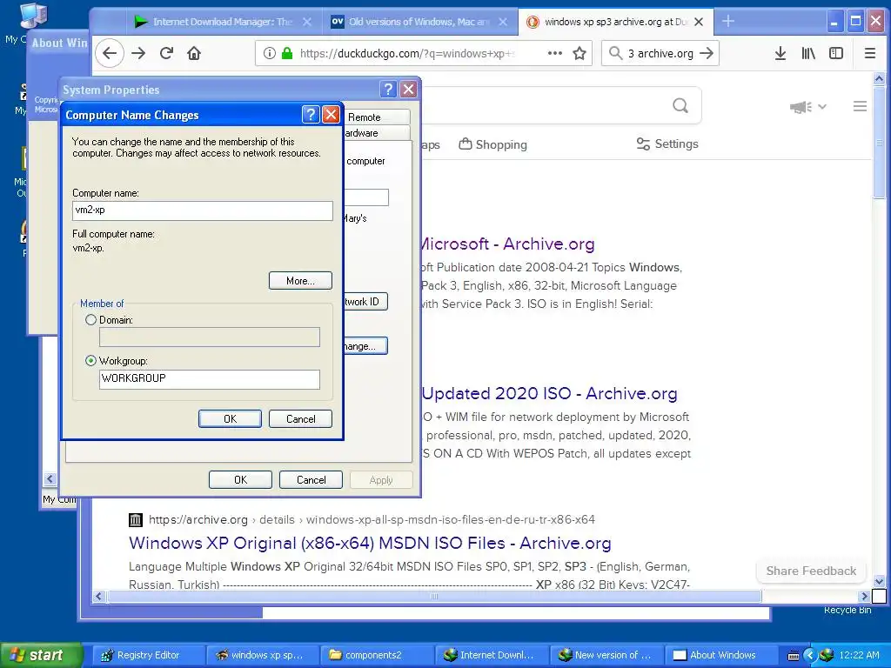Open the Library toolbar icon
The width and height of the screenshot is (891, 668).
pos(808,53)
